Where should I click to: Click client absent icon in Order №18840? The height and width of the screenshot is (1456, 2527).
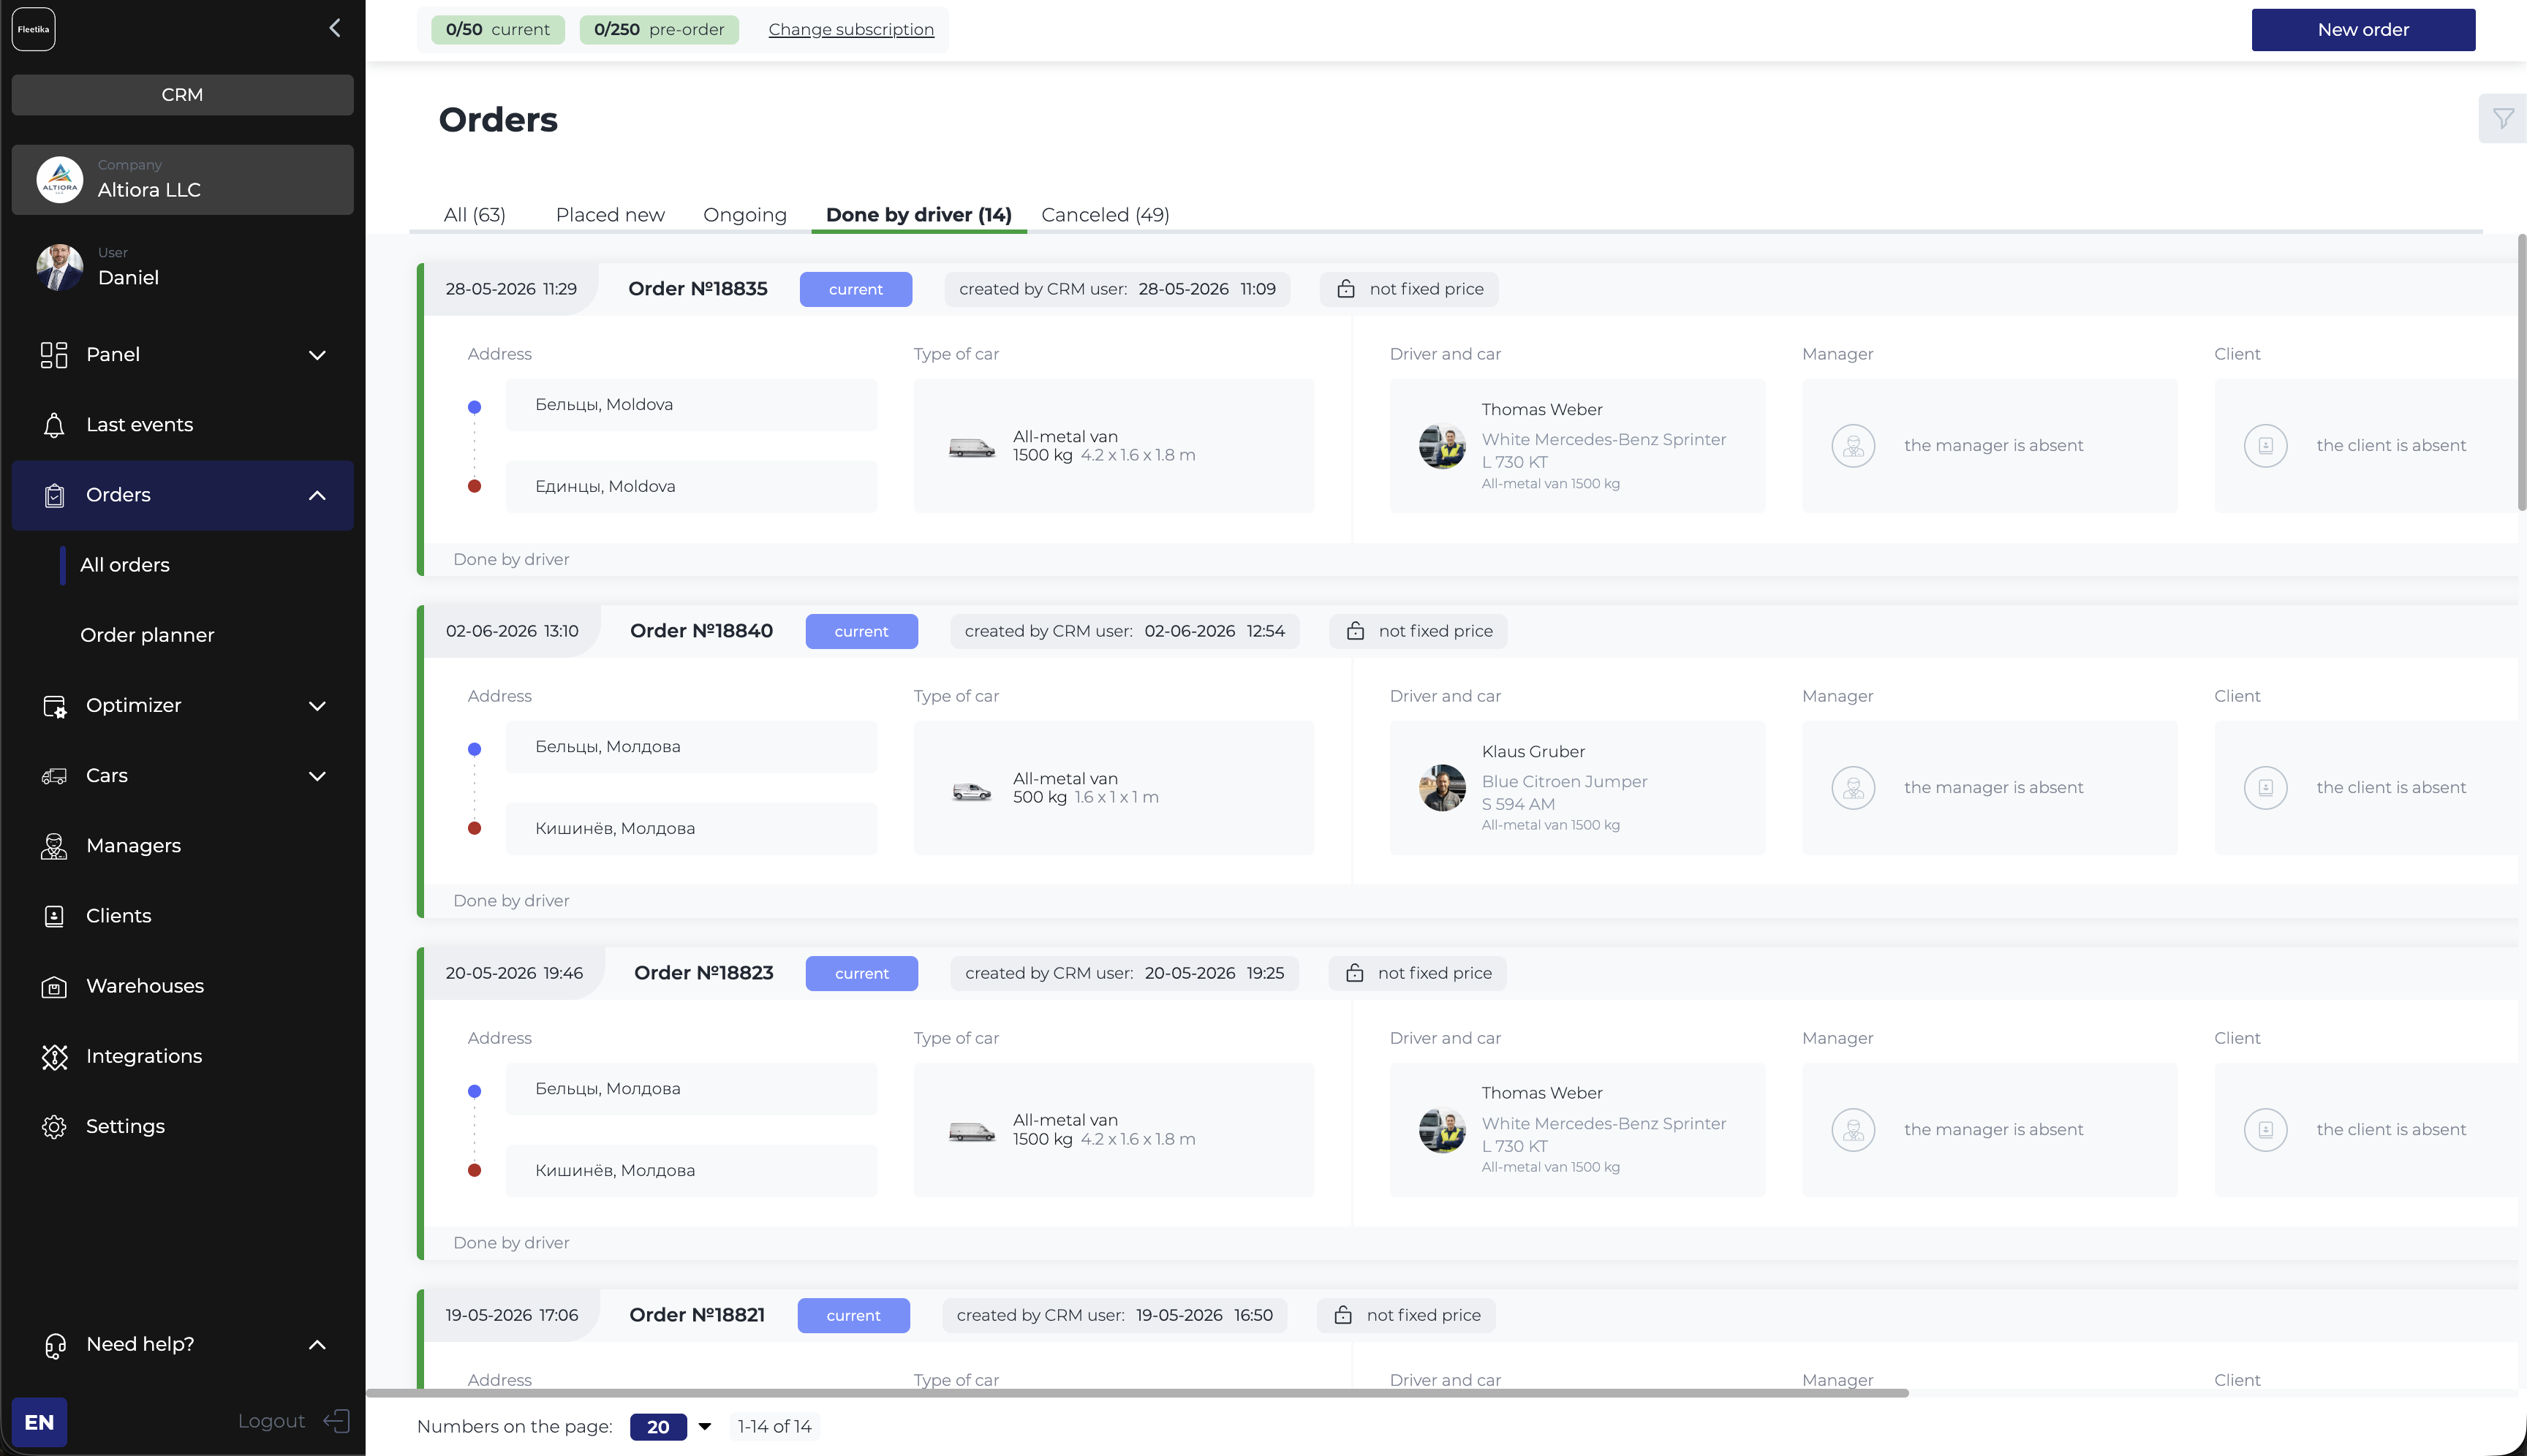(x=2265, y=787)
